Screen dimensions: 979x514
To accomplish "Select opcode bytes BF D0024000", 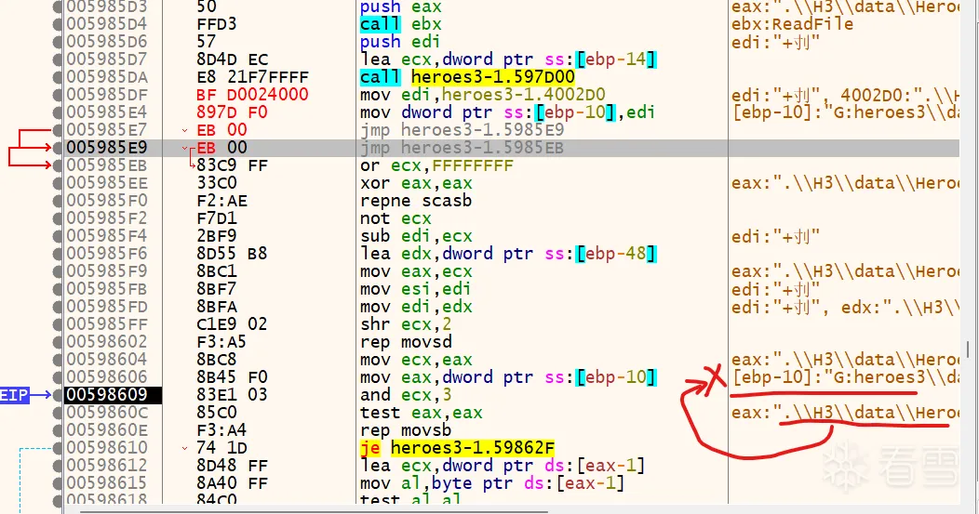I will click(x=252, y=95).
